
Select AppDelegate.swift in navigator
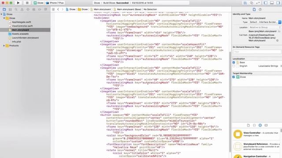(22, 22)
